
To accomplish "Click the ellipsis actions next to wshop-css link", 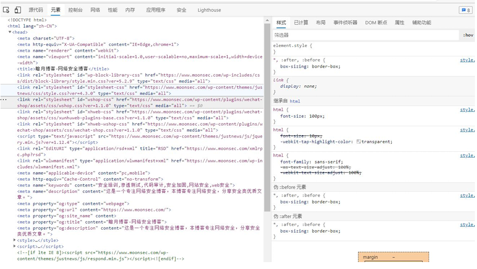I will click(3, 100).
